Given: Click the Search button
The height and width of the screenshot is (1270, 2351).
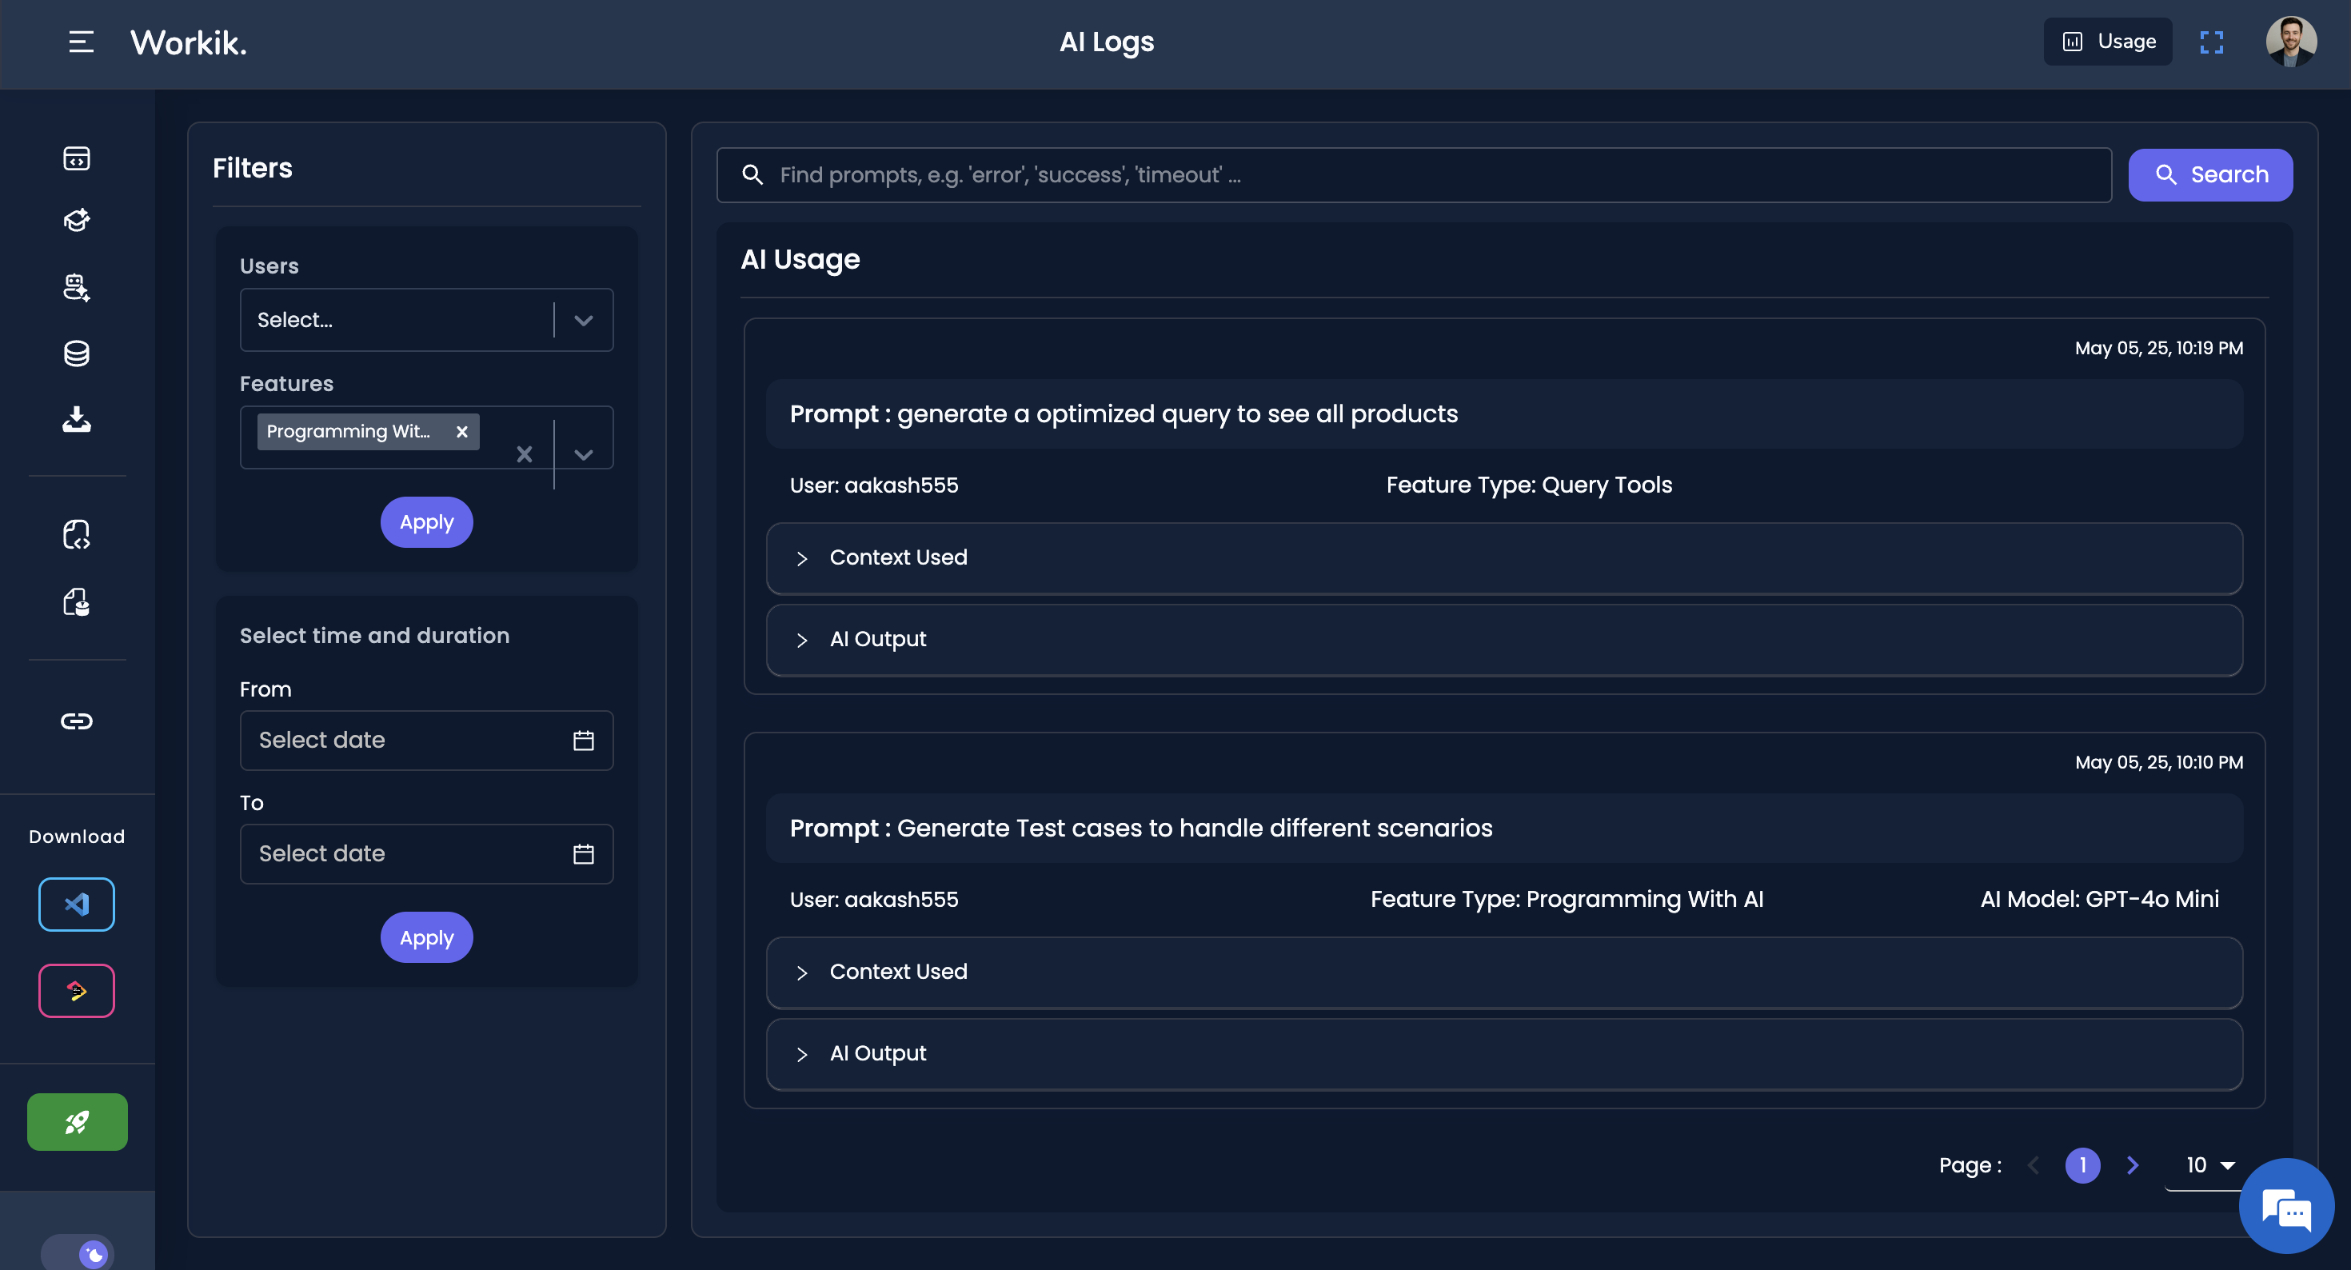Looking at the screenshot, I should [2209, 174].
